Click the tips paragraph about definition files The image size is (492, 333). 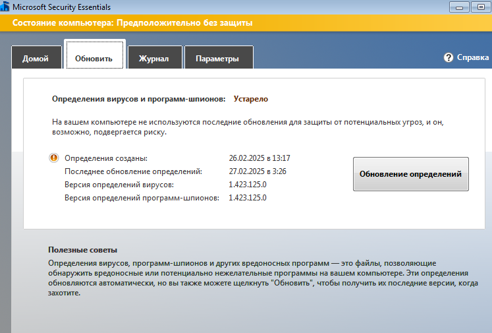[263, 278]
